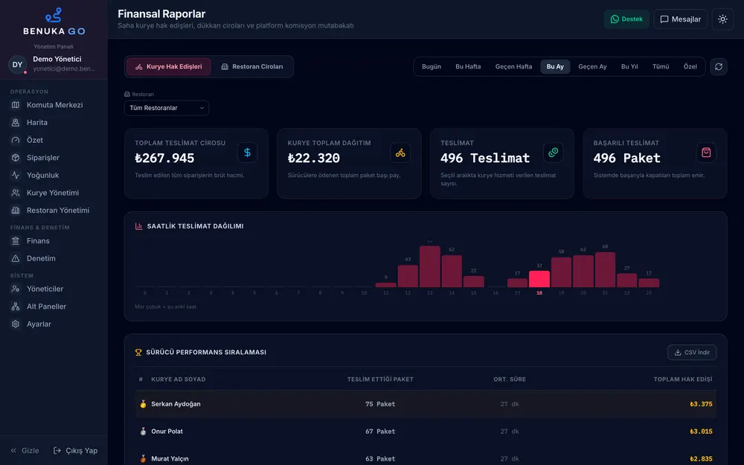Click the Toplam Hak Edişi column header
The width and height of the screenshot is (744, 465).
tap(683, 379)
